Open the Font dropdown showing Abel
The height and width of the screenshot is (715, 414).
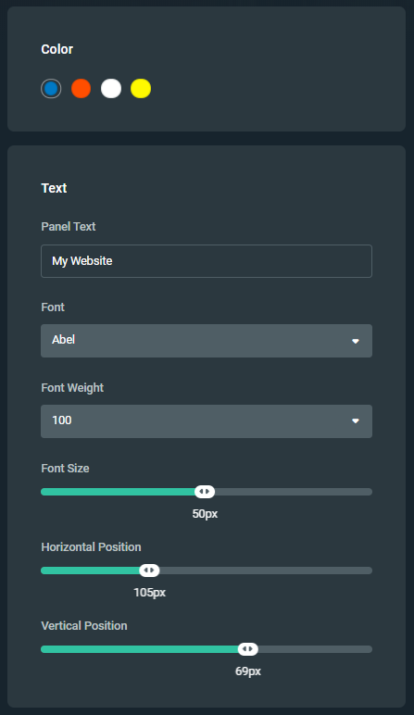pyautogui.click(x=207, y=341)
